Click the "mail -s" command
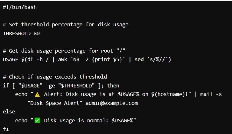The image size is (232, 134). click(x=211, y=94)
